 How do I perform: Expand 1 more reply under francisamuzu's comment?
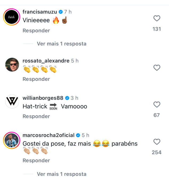[x=61, y=43]
